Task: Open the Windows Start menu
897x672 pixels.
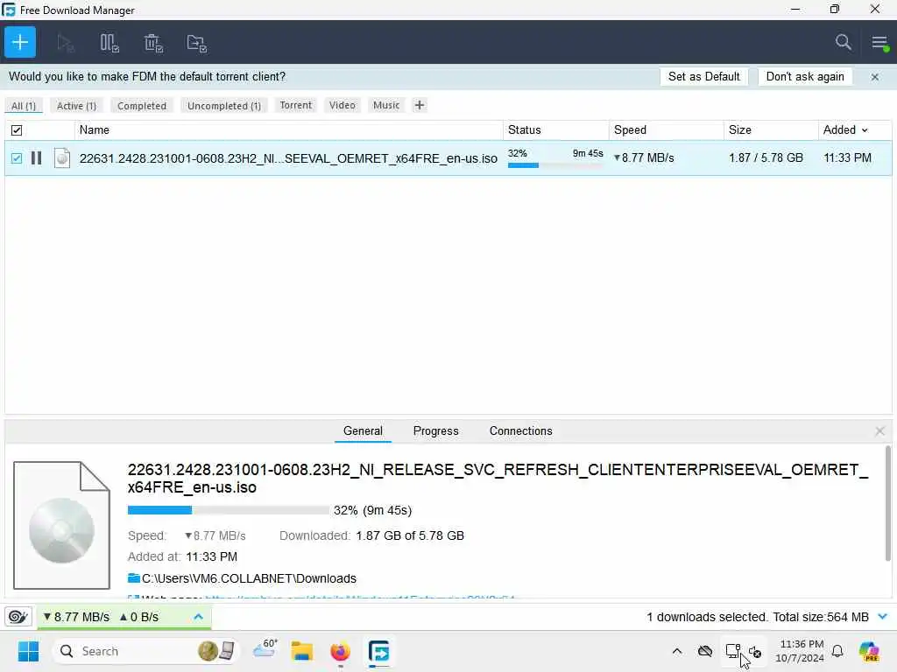Action: [28, 651]
